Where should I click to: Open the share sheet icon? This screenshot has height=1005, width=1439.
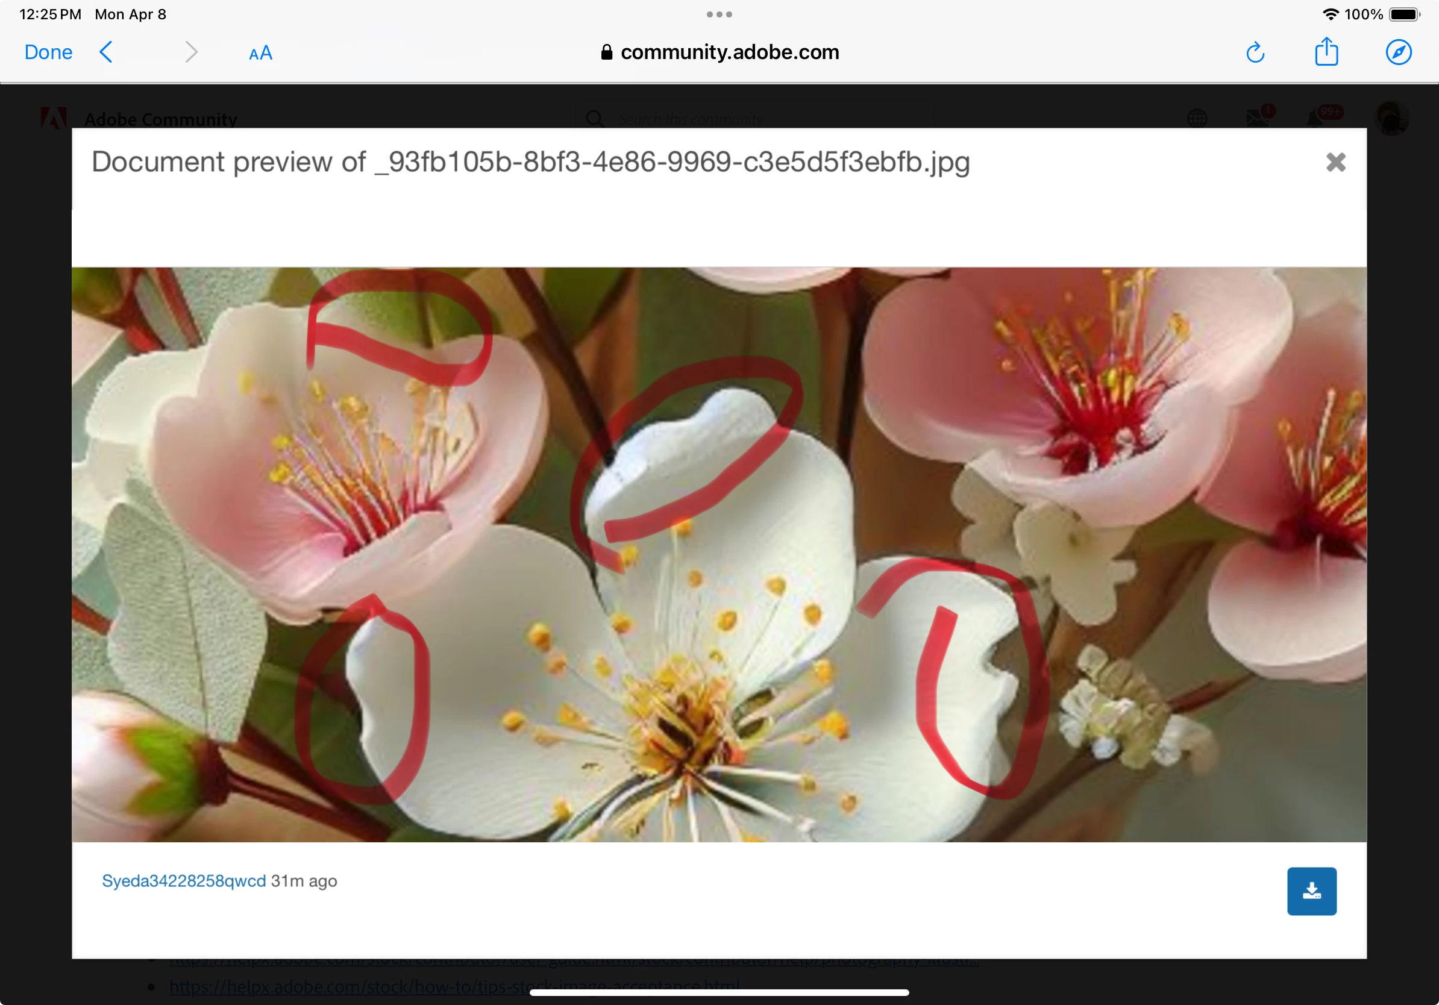coord(1326,52)
